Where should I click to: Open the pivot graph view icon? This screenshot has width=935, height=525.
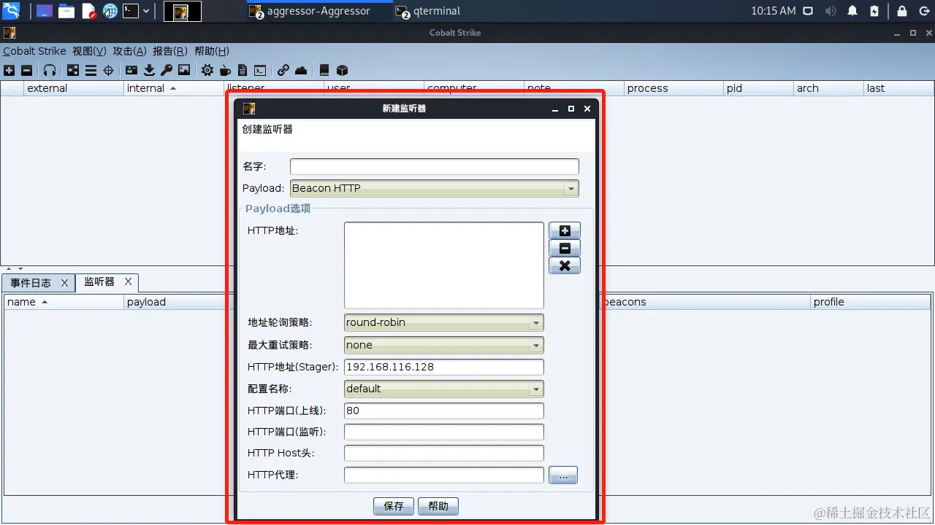click(73, 70)
